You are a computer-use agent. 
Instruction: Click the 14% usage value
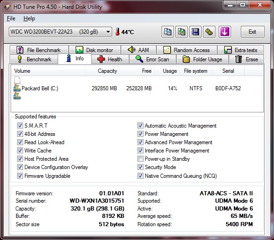coord(173,88)
